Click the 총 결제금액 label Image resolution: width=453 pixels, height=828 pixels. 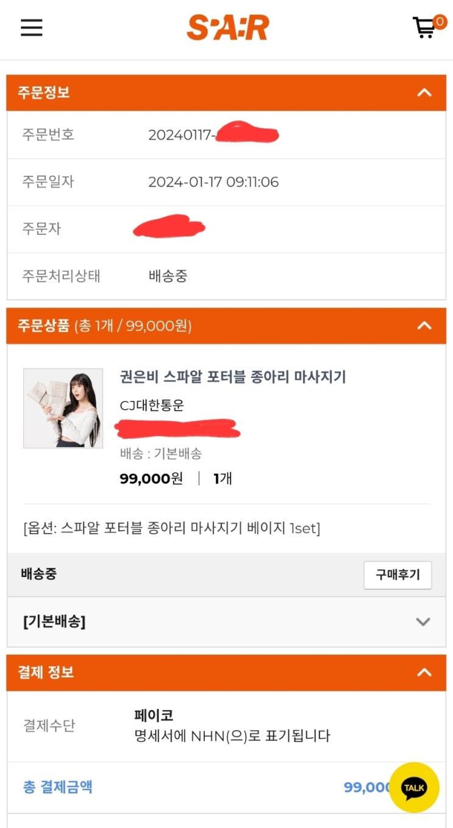(58, 786)
